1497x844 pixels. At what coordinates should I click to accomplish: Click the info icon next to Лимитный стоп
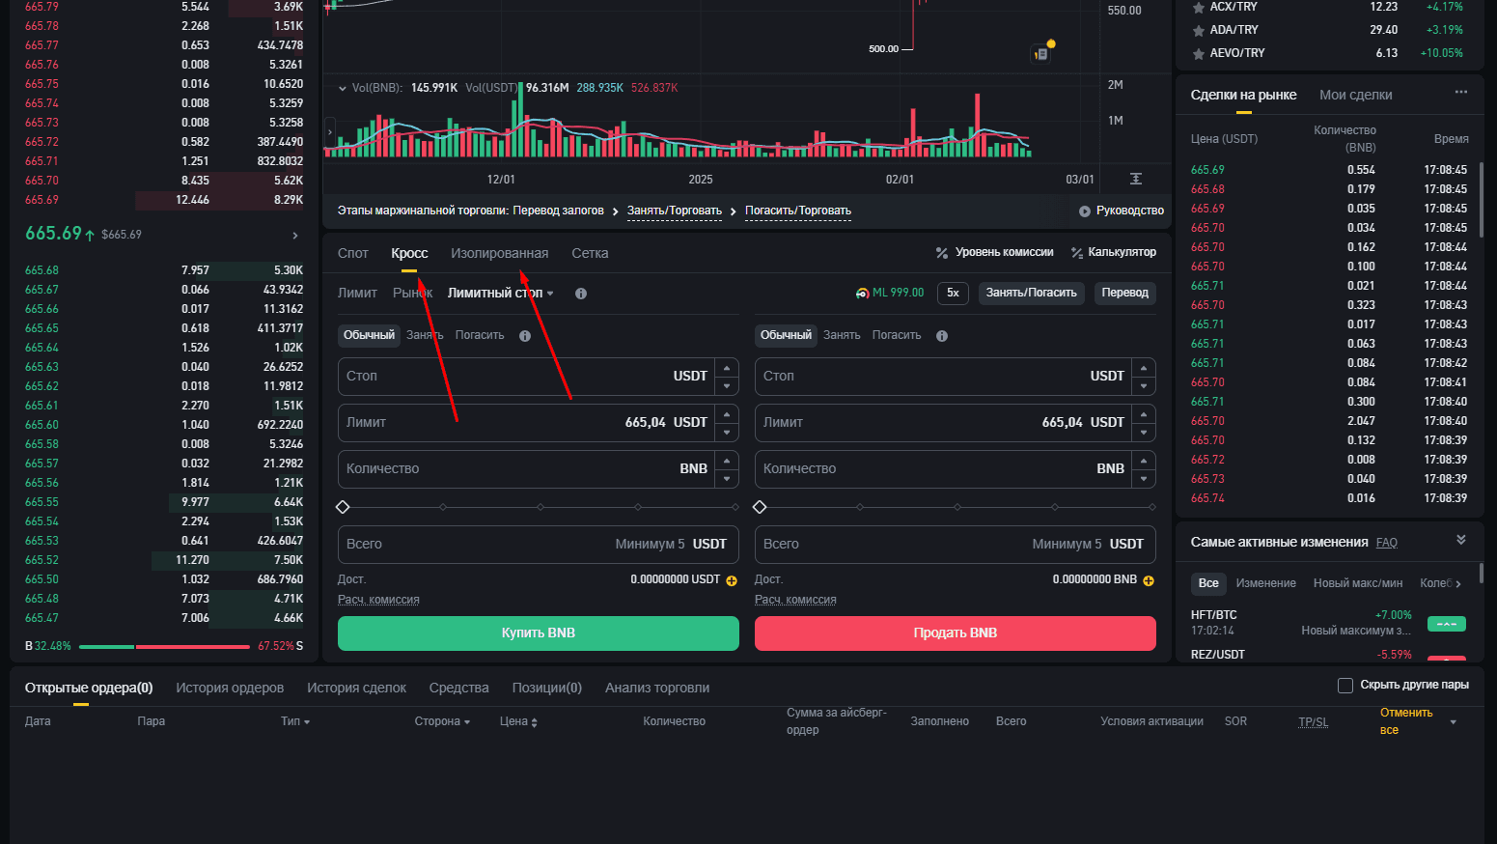tap(581, 294)
